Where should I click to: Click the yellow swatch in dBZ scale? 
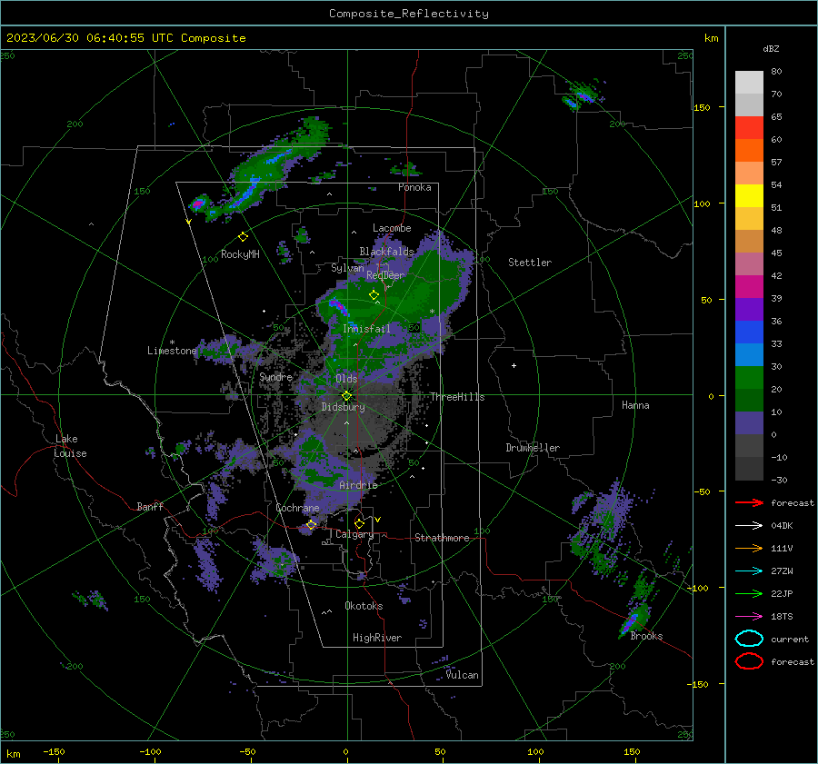pyautogui.click(x=749, y=195)
